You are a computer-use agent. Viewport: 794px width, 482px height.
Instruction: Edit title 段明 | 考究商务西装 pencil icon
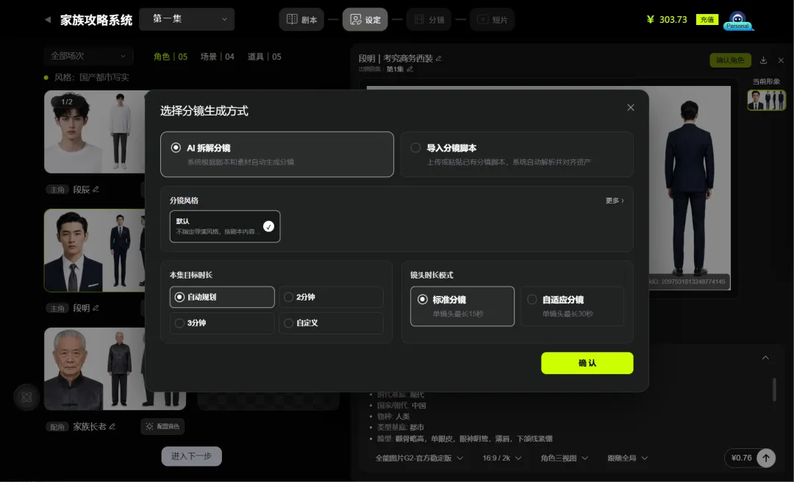[438, 59]
